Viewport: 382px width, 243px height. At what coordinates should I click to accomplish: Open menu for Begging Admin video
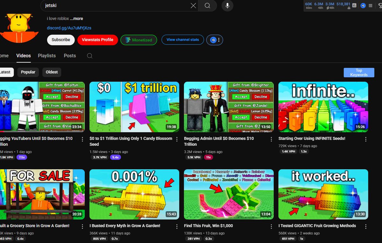click(x=271, y=139)
